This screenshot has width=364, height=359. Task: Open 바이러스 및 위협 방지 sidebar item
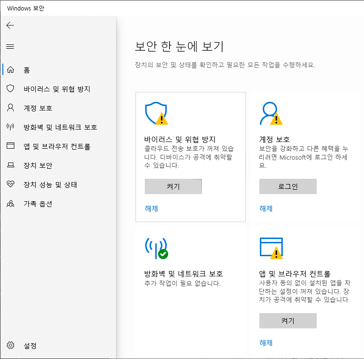pyautogui.click(x=57, y=89)
